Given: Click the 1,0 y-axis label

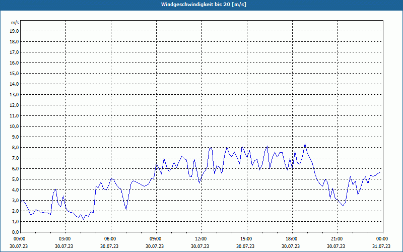Looking at the screenshot, I should pyautogui.click(x=16, y=221).
